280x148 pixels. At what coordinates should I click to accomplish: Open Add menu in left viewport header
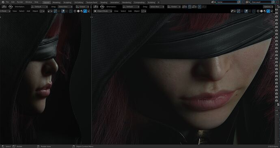pos(28,11)
